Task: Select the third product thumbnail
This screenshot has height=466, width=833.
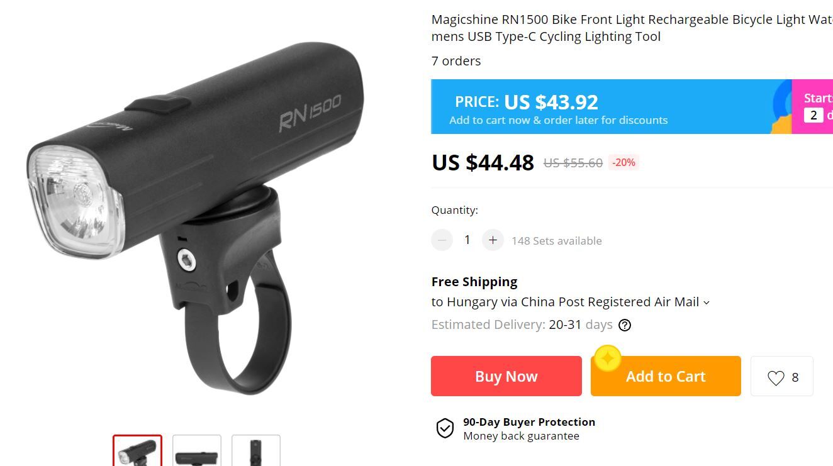Action: pos(256,450)
